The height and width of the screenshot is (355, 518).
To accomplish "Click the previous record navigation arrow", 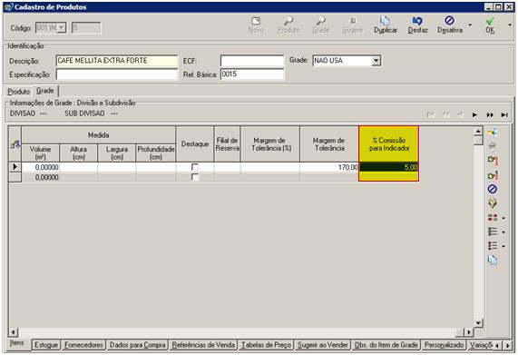I will pos(460,114).
